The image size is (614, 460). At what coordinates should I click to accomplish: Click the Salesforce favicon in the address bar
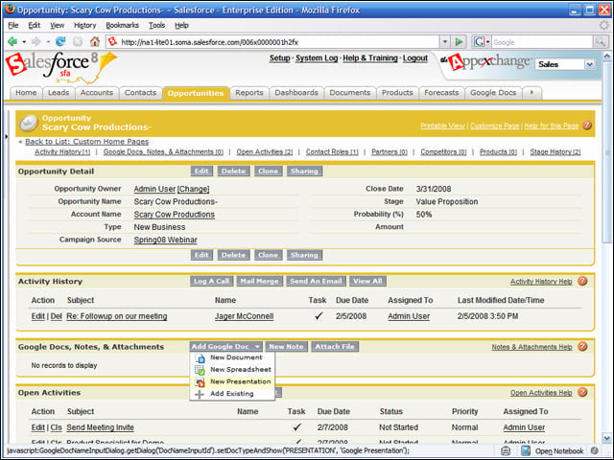[x=113, y=41]
